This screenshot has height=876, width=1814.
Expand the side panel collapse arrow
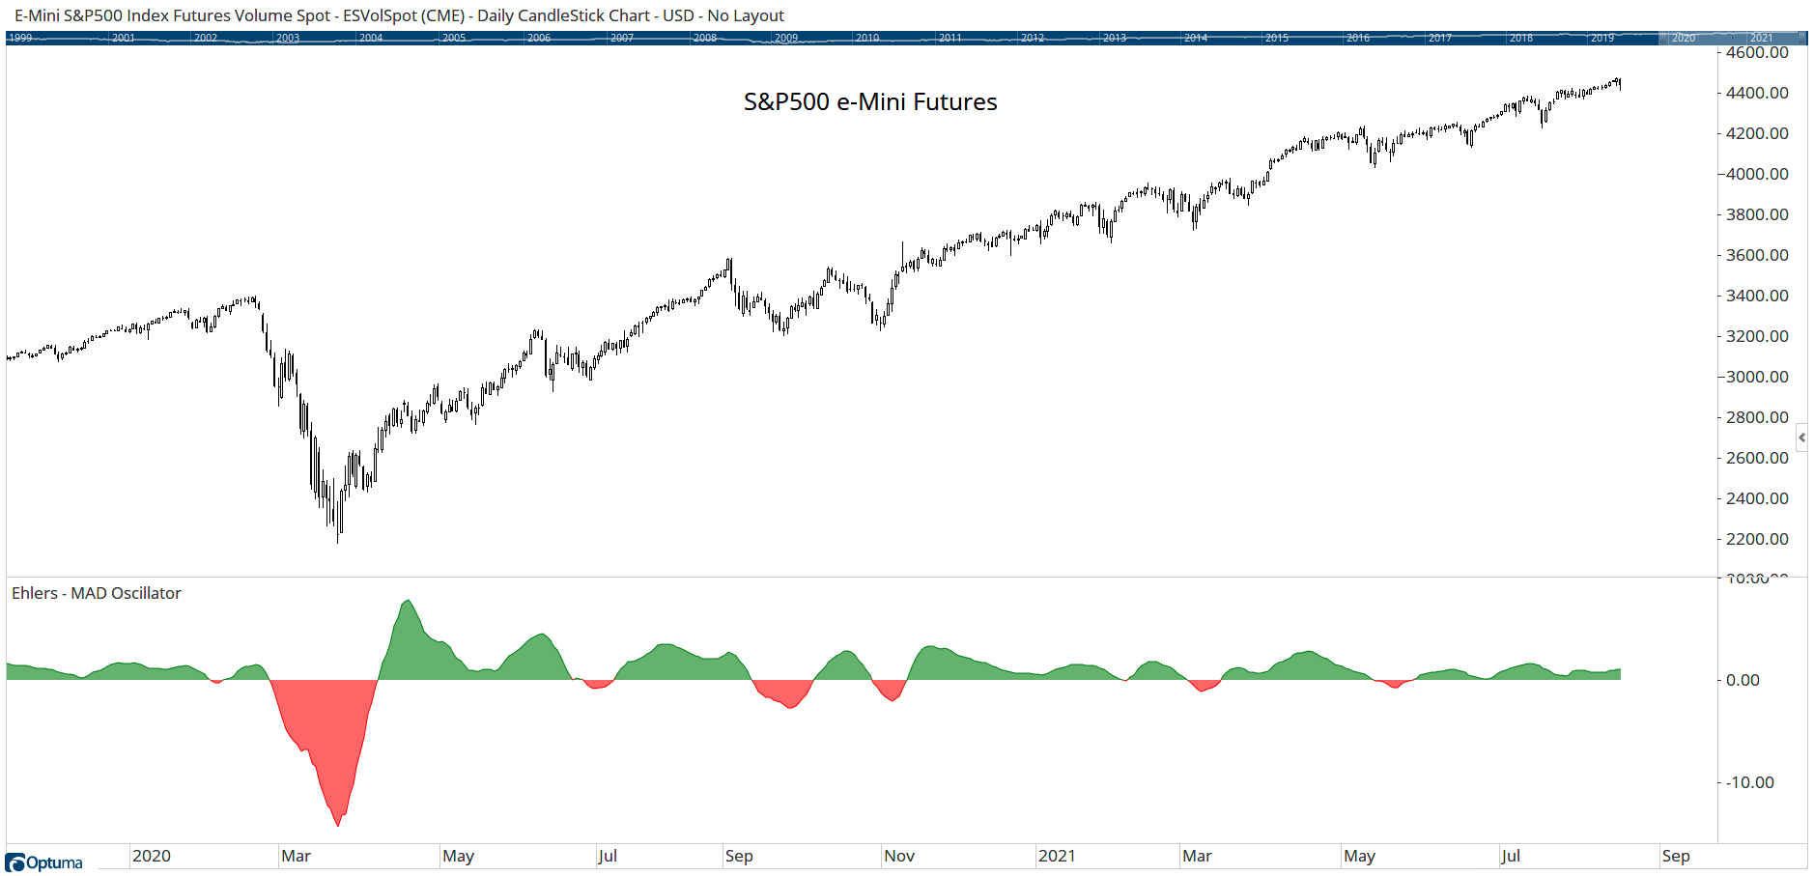pyautogui.click(x=1801, y=438)
